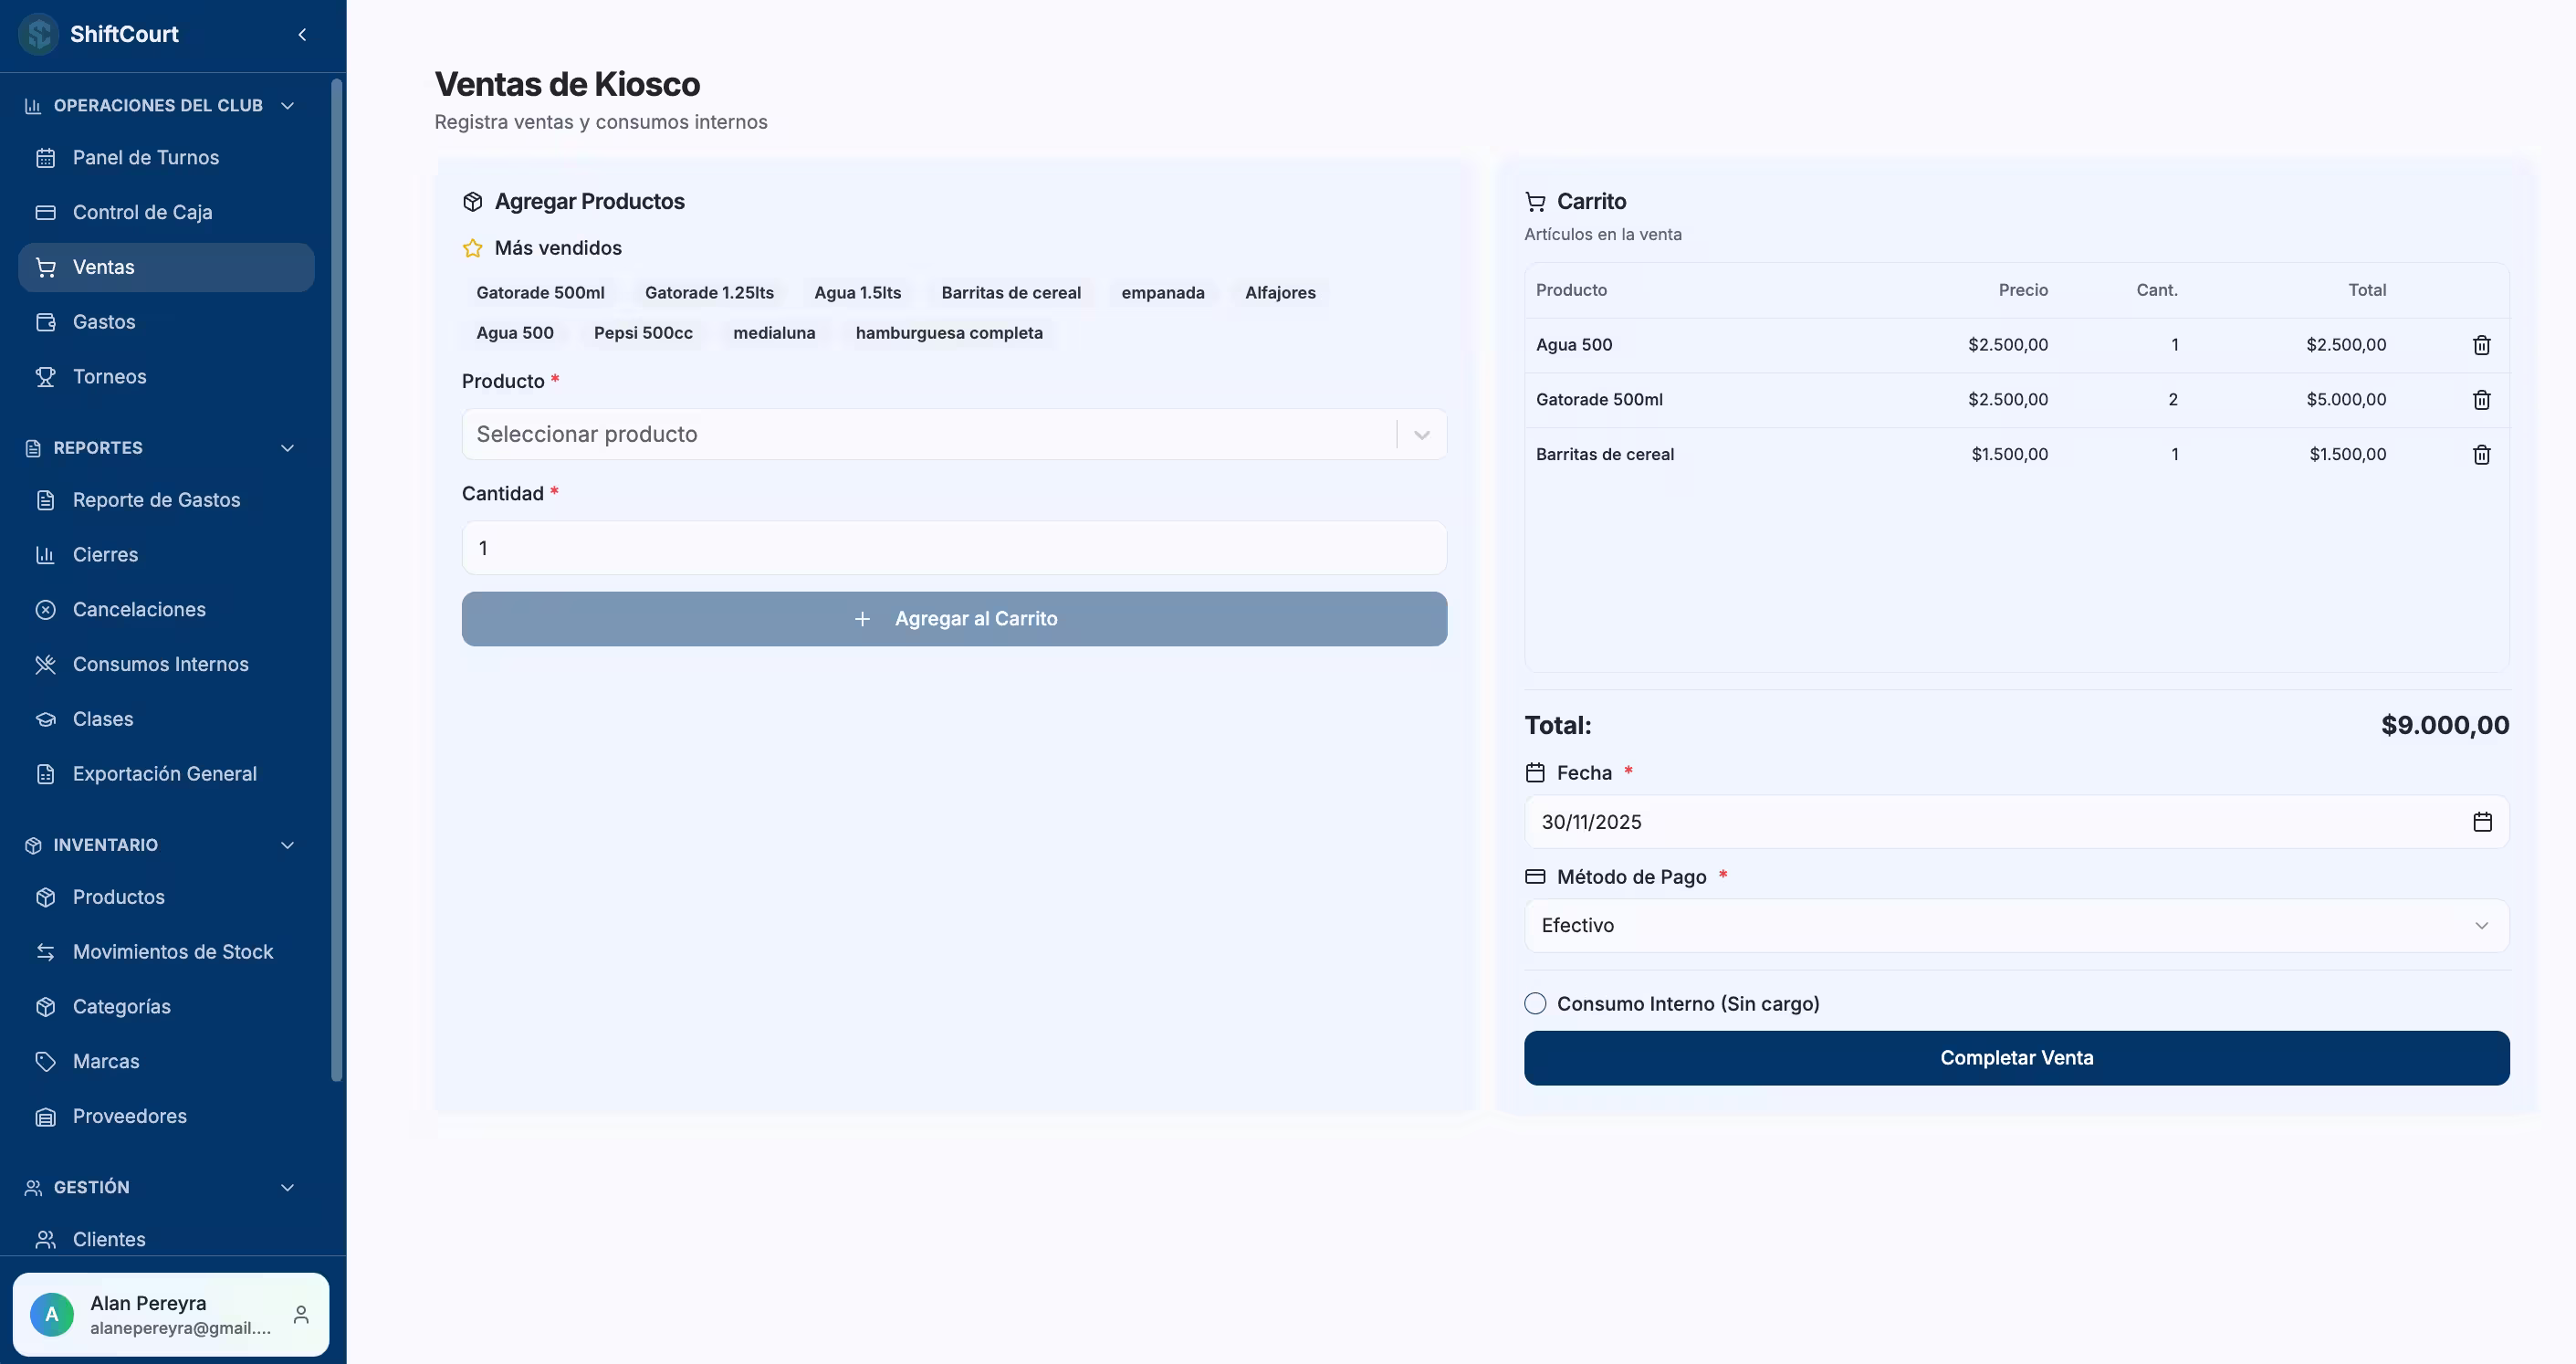The width and height of the screenshot is (2576, 1364).
Task: Click the calendar icon in the Fecha field
Action: 2483,821
